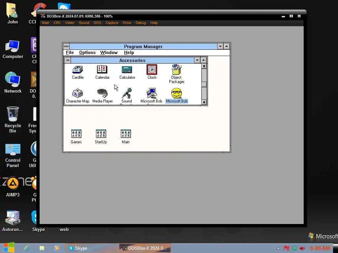Open the Clock program icon
Image resolution: width=338 pixels, height=253 pixels.
152,70
